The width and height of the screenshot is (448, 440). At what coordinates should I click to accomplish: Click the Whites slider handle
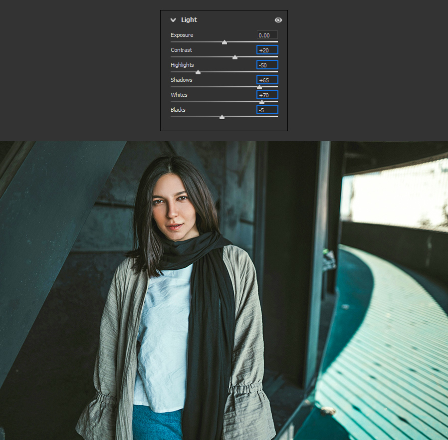tap(262, 102)
